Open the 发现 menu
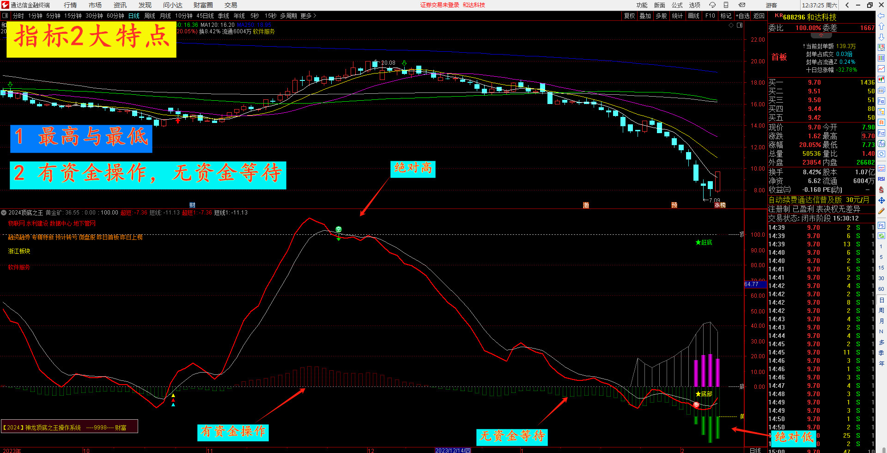 click(x=145, y=5)
